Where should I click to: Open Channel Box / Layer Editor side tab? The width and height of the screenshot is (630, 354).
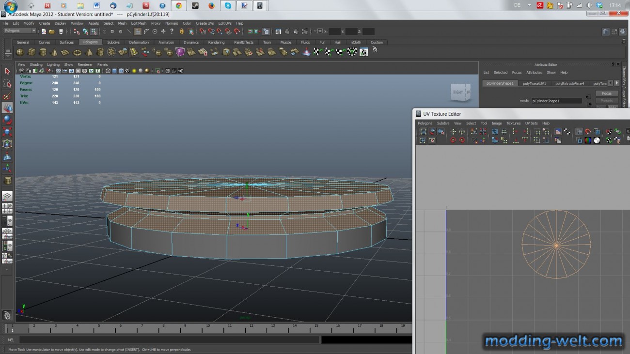tap(624, 86)
